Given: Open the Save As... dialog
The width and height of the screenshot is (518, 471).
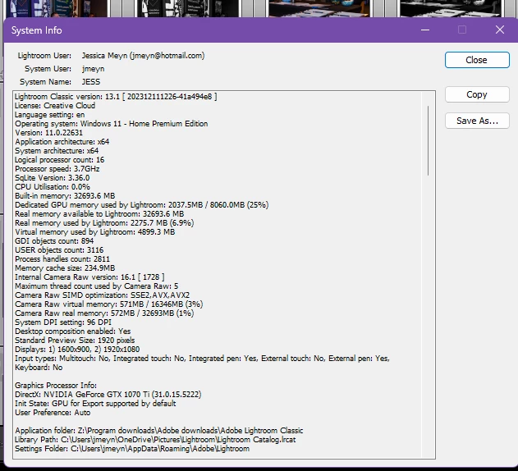Looking at the screenshot, I should [x=477, y=121].
